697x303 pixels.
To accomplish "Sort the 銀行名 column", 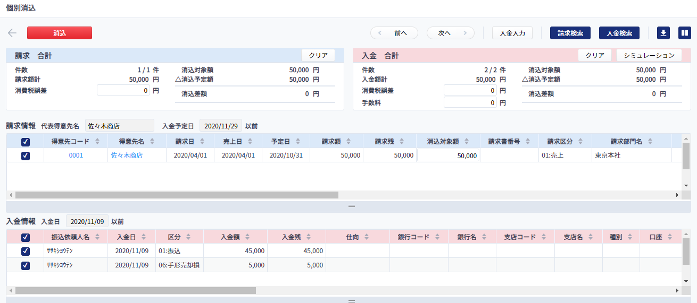I will (484, 237).
